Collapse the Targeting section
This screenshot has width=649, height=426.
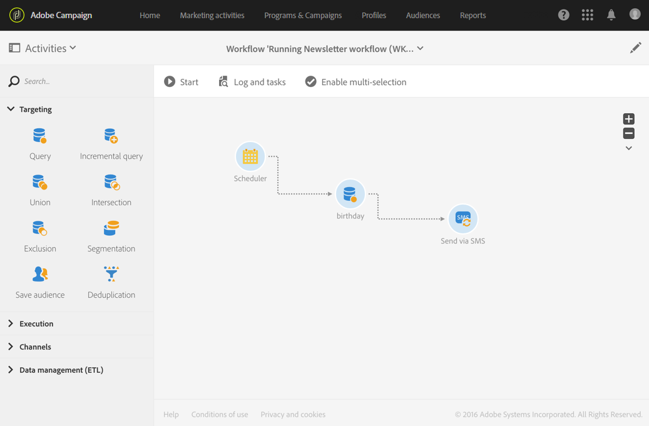(11, 109)
